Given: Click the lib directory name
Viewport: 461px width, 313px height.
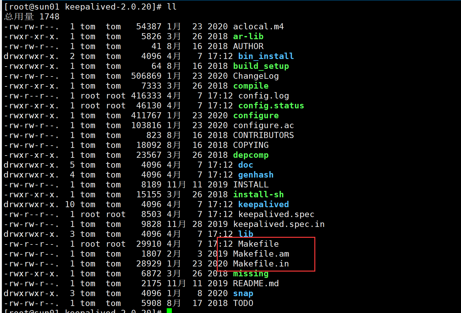Looking at the screenshot, I should [246, 234].
